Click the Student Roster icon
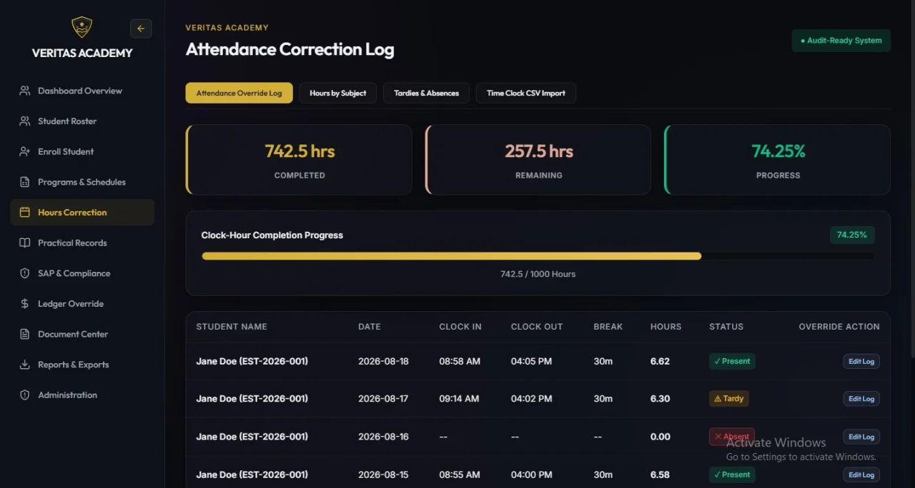This screenshot has height=488, width=915. [x=25, y=121]
